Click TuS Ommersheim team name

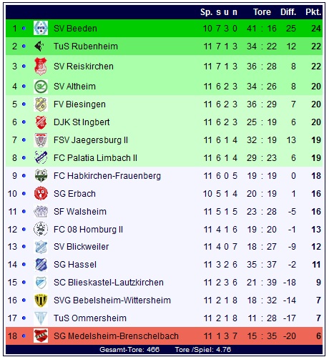click(x=90, y=318)
